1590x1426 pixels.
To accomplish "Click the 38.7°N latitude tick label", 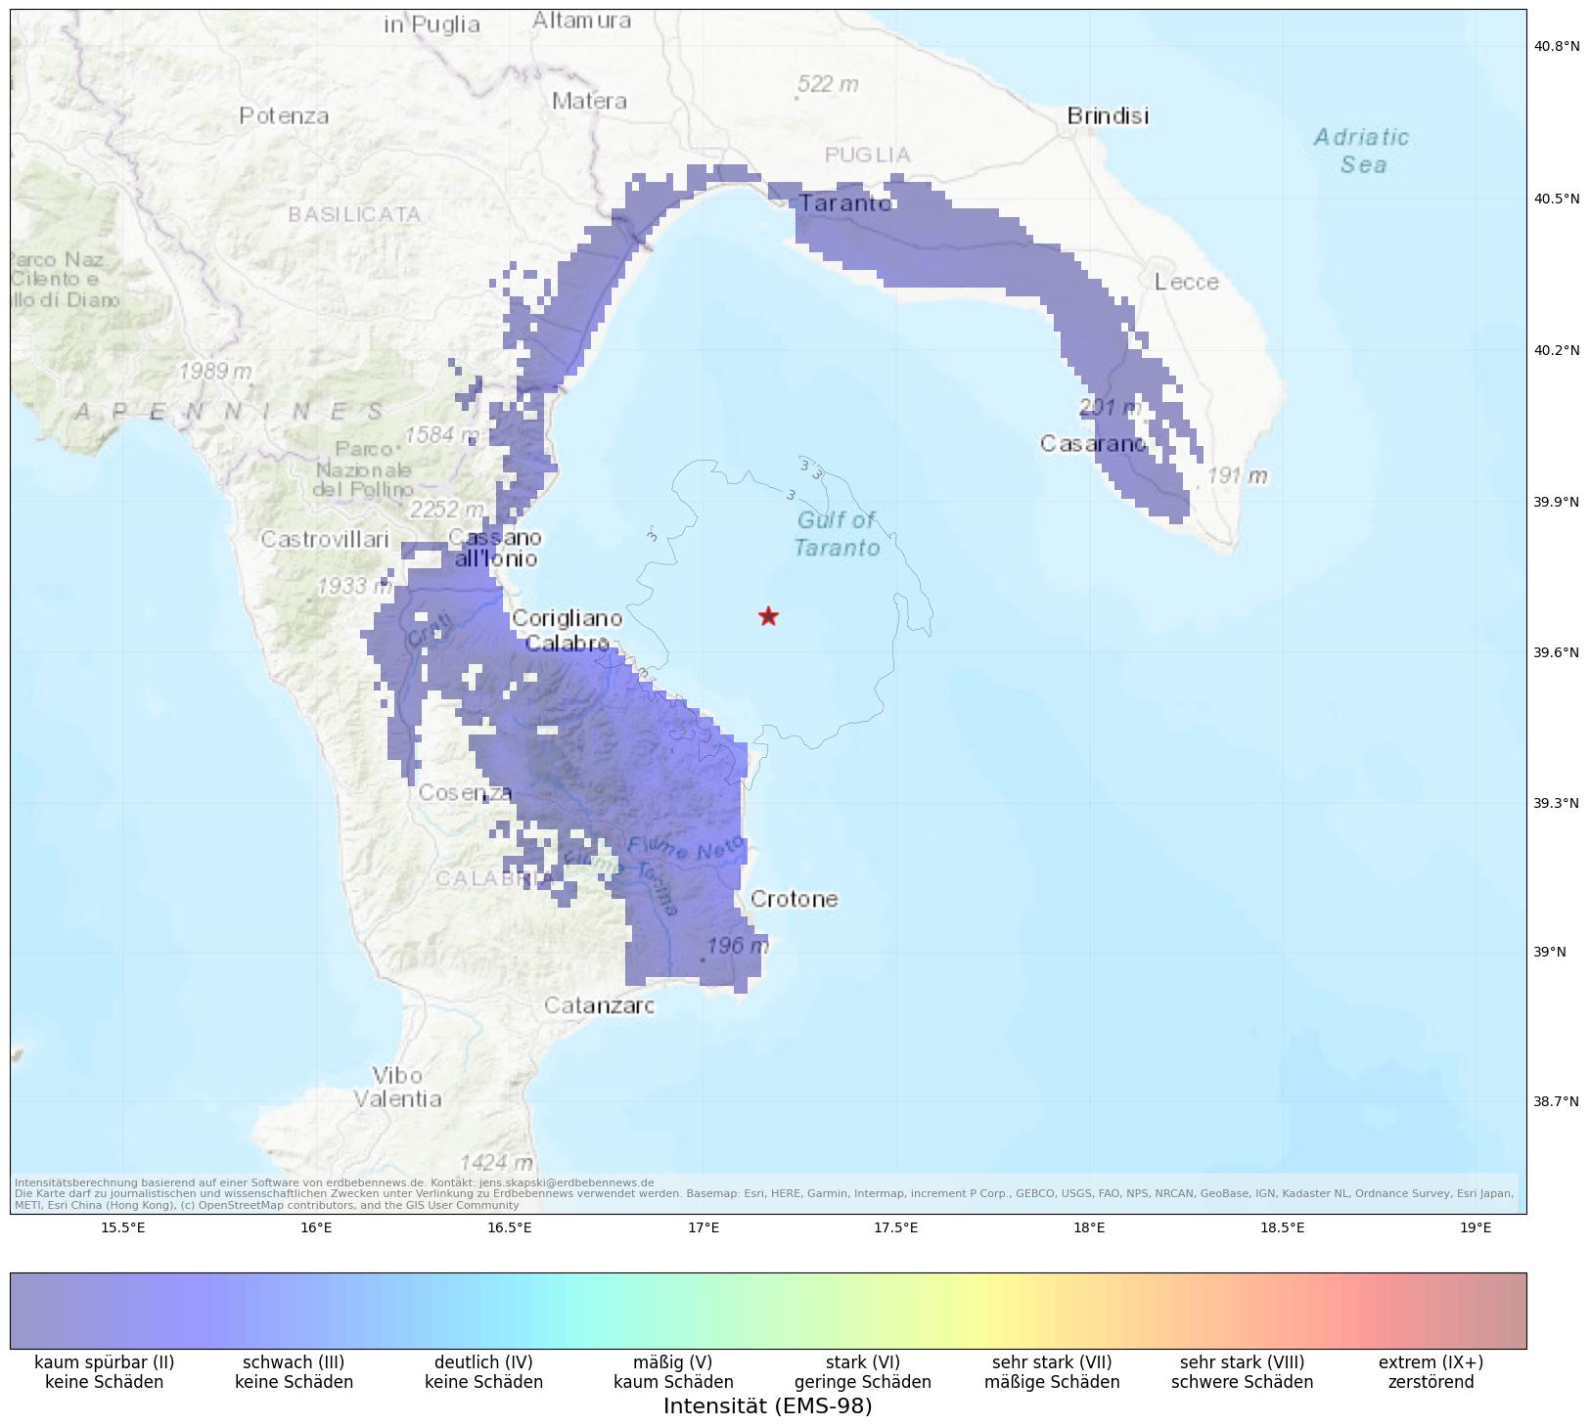I will pos(1557,1101).
